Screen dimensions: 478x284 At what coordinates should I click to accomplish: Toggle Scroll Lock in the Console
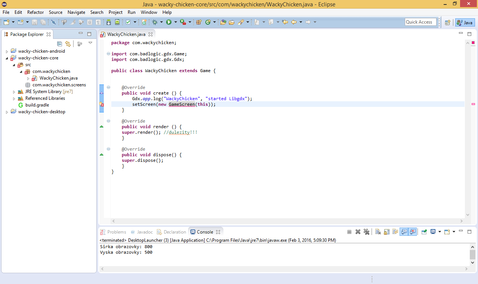[386, 232]
